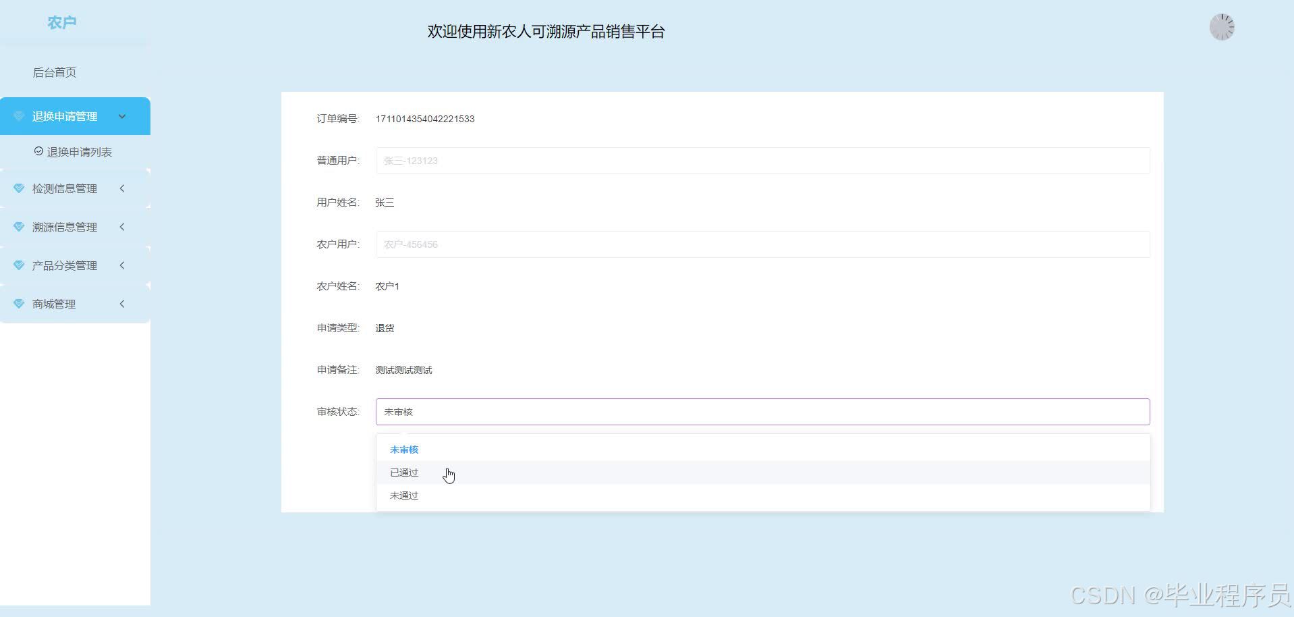
Task: Expand the 商城管理 section
Action: pyautogui.click(x=74, y=303)
